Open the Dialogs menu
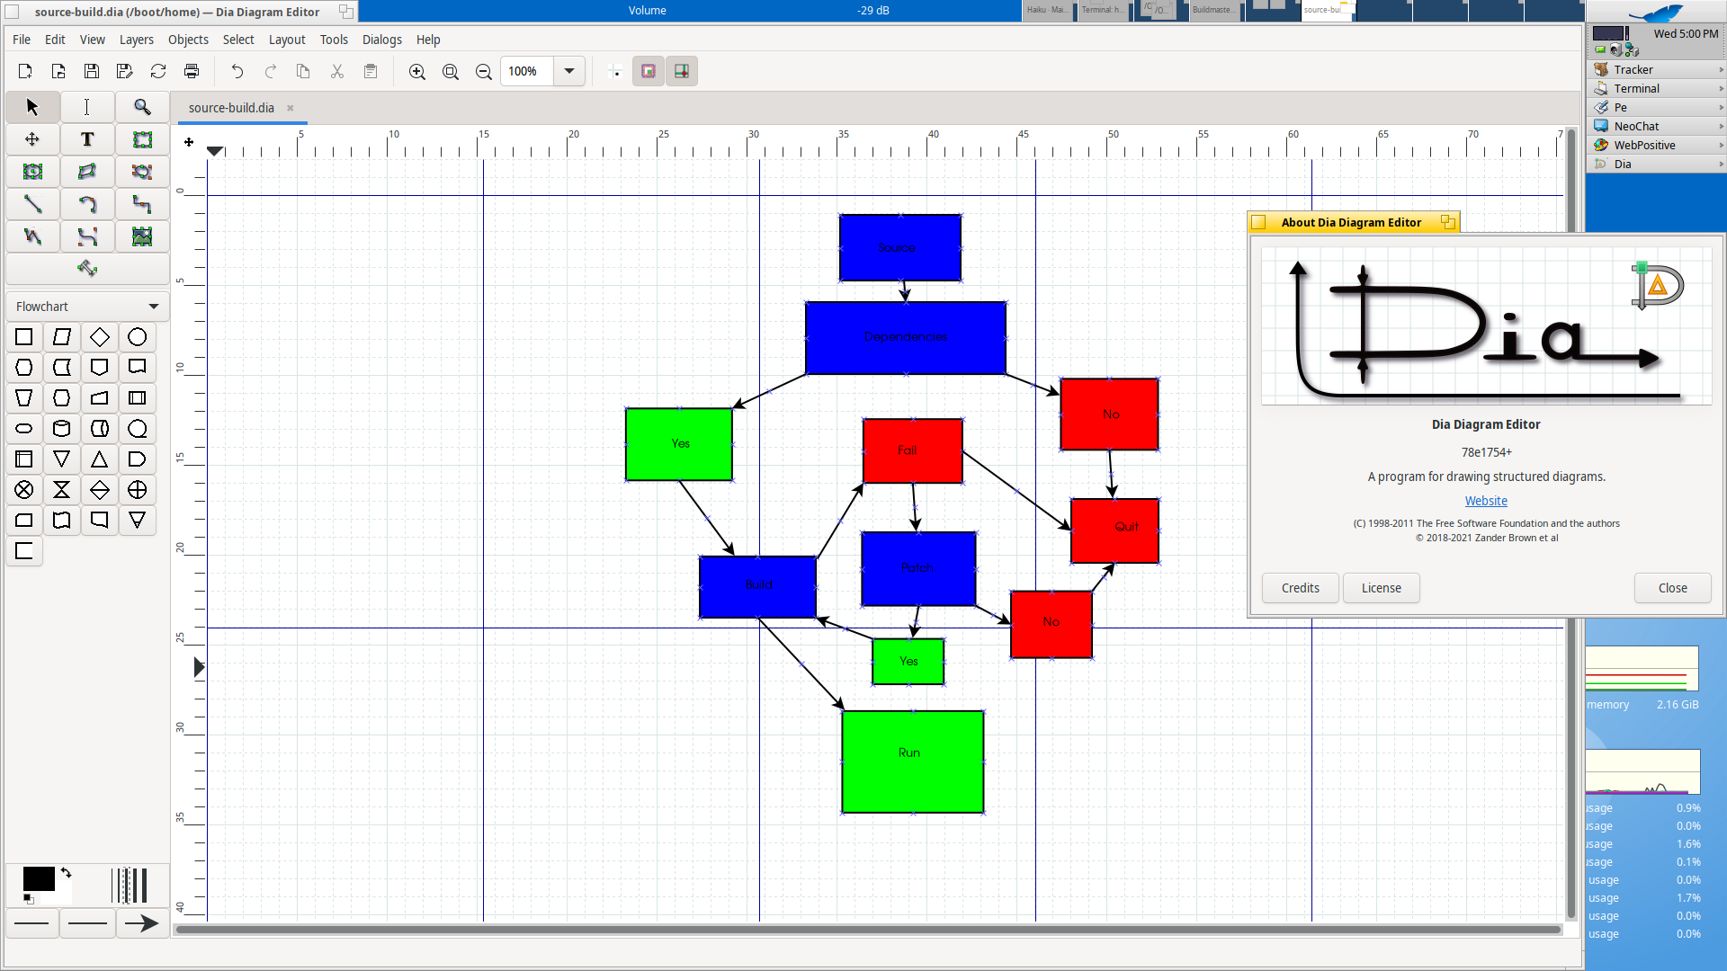This screenshot has height=971, width=1727. tap(381, 40)
